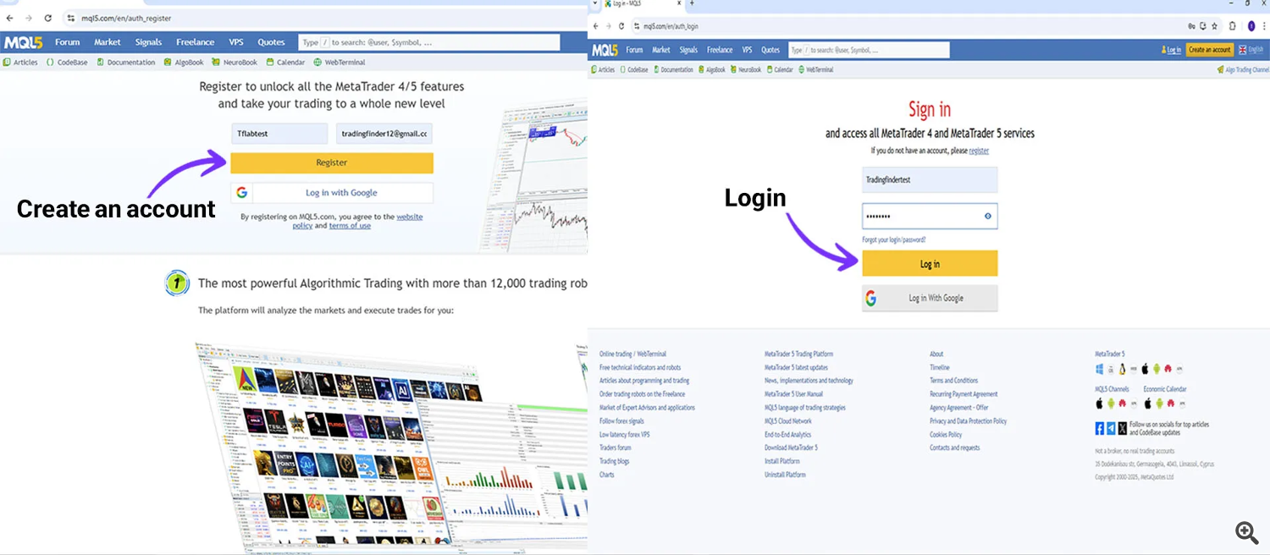Click Log in With Google on login page
1270x555 pixels.
[x=930, y=298]
